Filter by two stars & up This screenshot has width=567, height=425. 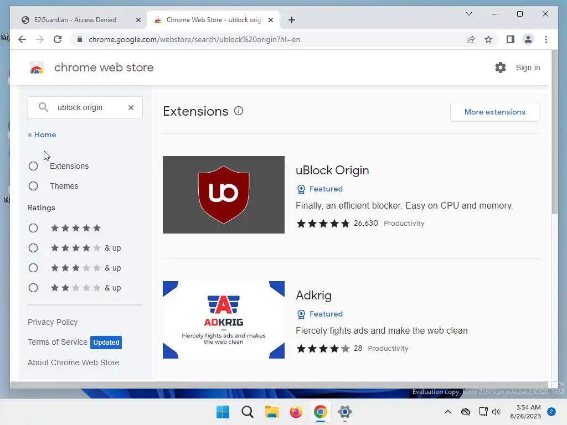[33, 288]
